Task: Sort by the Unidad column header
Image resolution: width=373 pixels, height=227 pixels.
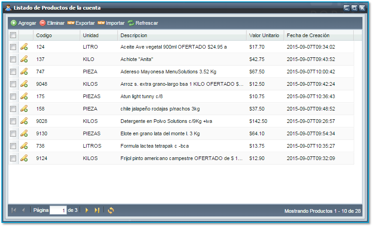Action: (99, 35)
